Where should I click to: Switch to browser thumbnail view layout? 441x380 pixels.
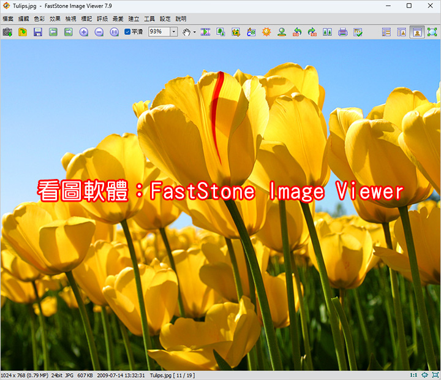click(x=386, y=32)
